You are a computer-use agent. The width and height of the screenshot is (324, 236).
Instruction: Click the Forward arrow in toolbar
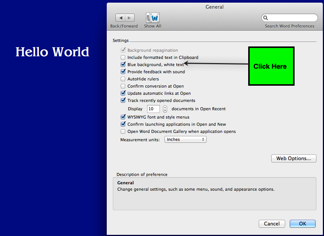pyautogui.click(x=129, y=18)
